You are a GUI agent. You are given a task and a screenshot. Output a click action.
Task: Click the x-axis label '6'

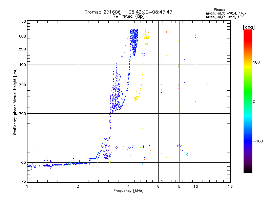pyautogui.click(x=158, y=186)
